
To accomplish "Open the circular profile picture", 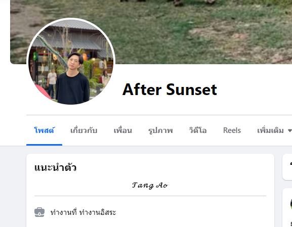I will (x=71, y=61).
